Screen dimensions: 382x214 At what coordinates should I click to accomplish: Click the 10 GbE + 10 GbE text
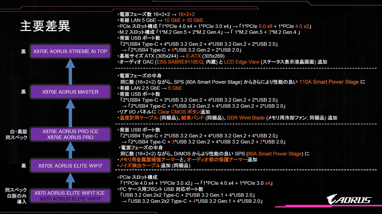click(184, 20)
